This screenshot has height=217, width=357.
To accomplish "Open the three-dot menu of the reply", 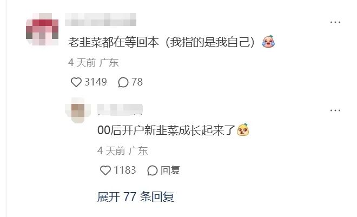I will 335,110.
